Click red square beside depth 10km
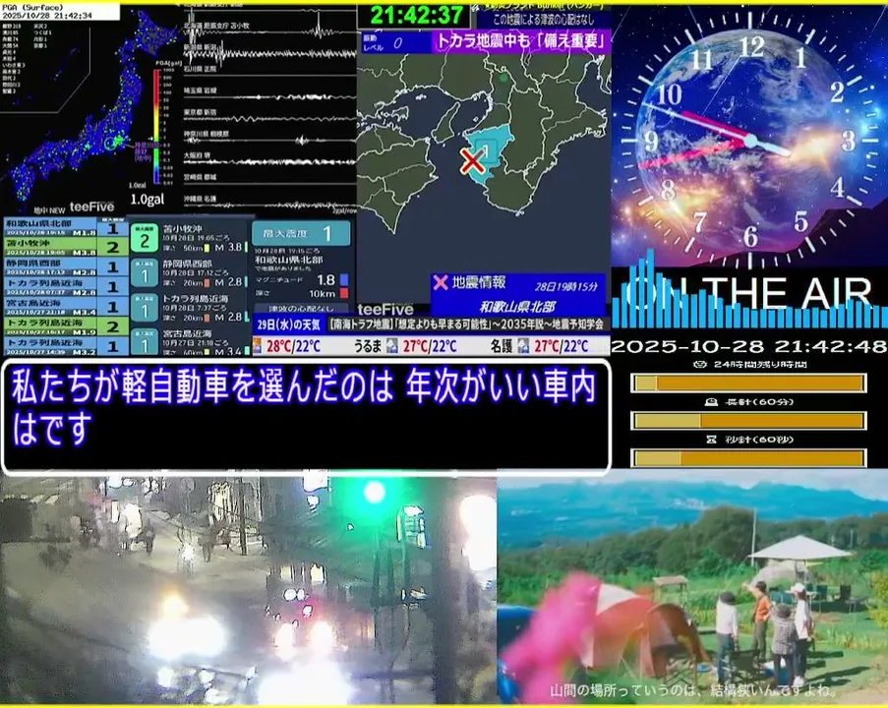The width and height of the screenshot is (888, 708). (x=344, y=293)
